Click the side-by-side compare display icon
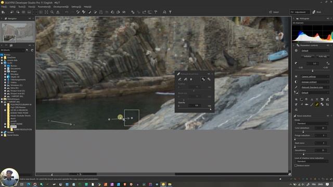This screenshot has width=333, height=187. tap(41, 12)
